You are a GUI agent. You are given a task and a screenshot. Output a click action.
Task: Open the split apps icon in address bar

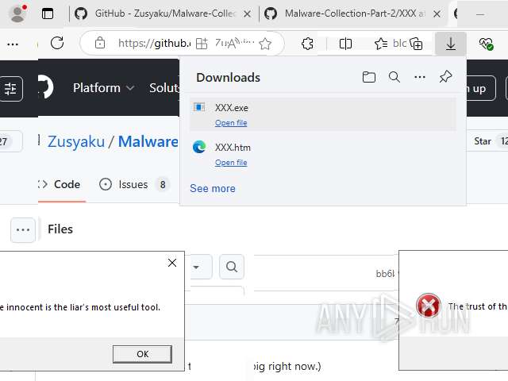pos(202,44)
